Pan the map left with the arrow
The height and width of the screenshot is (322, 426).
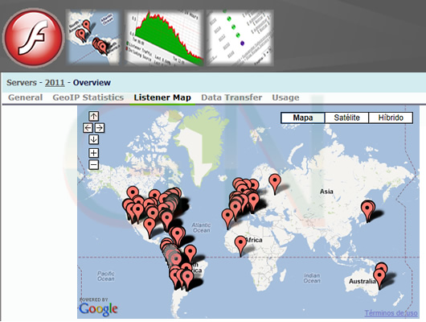88,128
